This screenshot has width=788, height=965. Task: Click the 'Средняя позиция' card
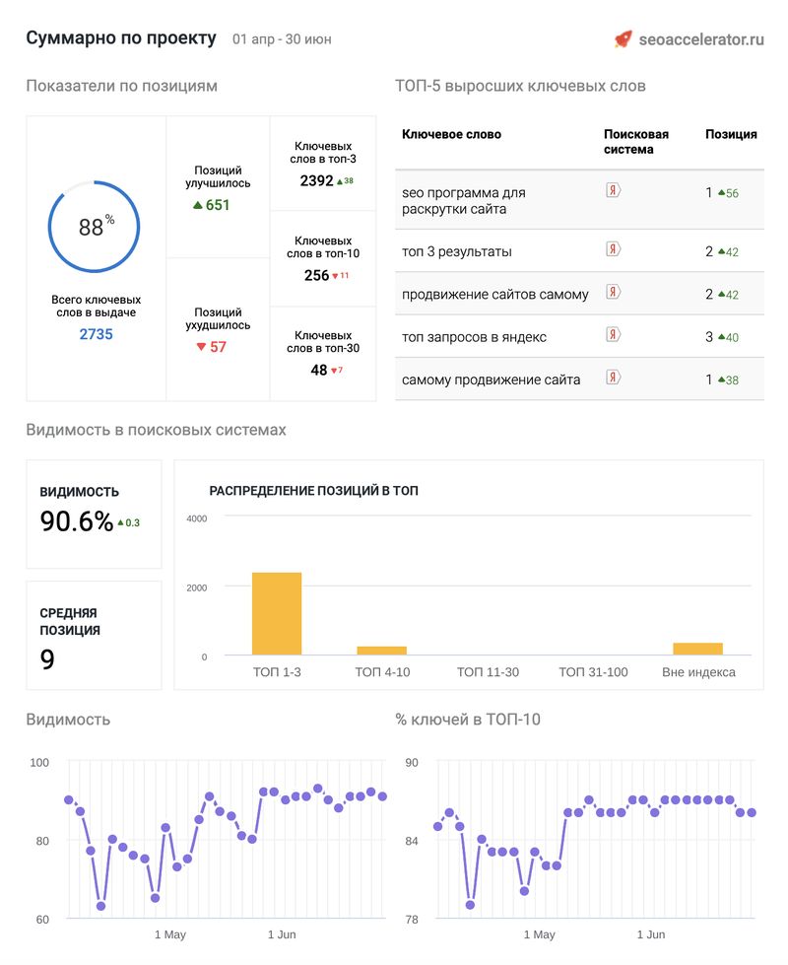pyautogui.click(x=94, y=636)
